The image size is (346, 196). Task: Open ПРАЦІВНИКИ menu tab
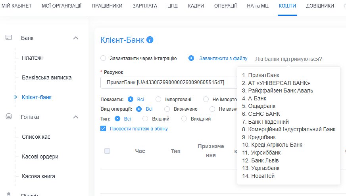pos(107,6)
